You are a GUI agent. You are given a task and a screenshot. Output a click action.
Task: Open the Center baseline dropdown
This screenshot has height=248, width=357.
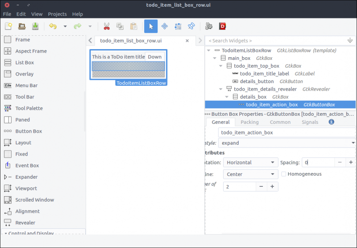click(x=250, y=174)
